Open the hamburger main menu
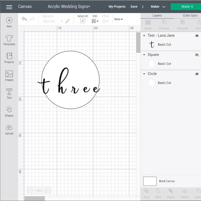The image size is (201, 201). (x=9, y=7)
